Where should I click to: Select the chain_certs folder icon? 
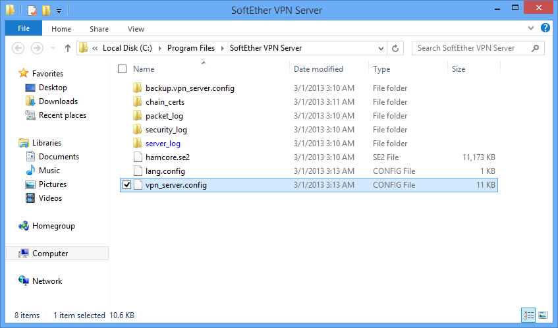click(x=138, y=101)
